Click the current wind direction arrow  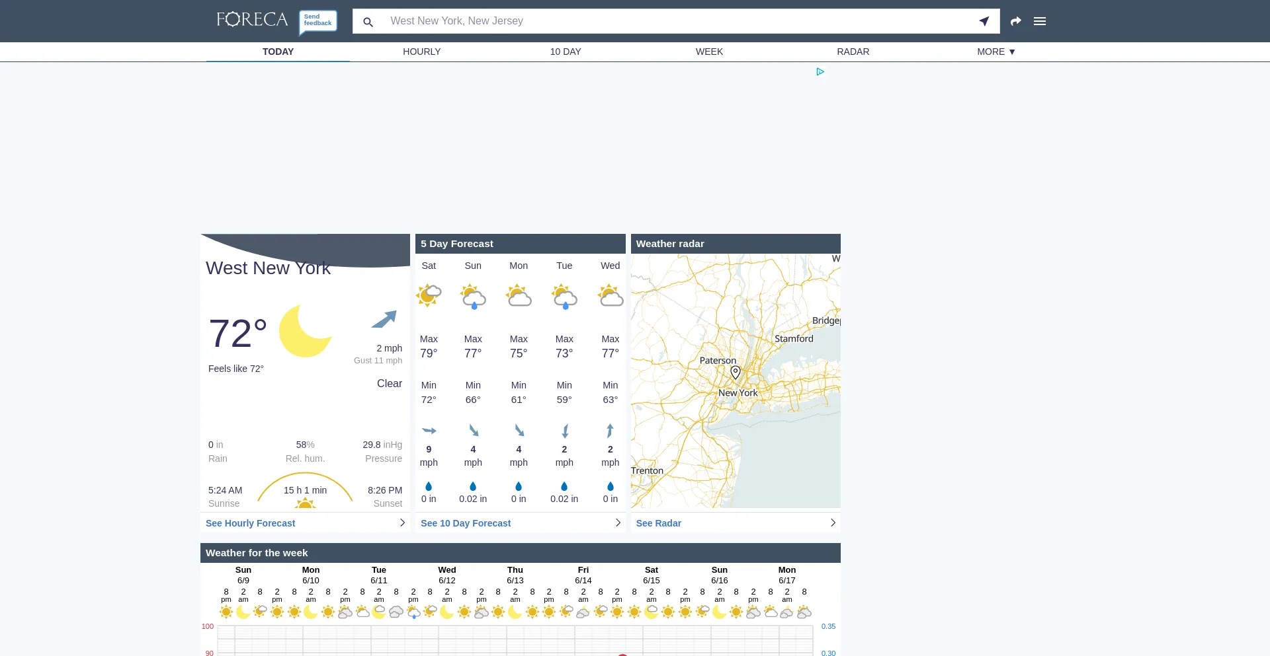tap(384, 319)
